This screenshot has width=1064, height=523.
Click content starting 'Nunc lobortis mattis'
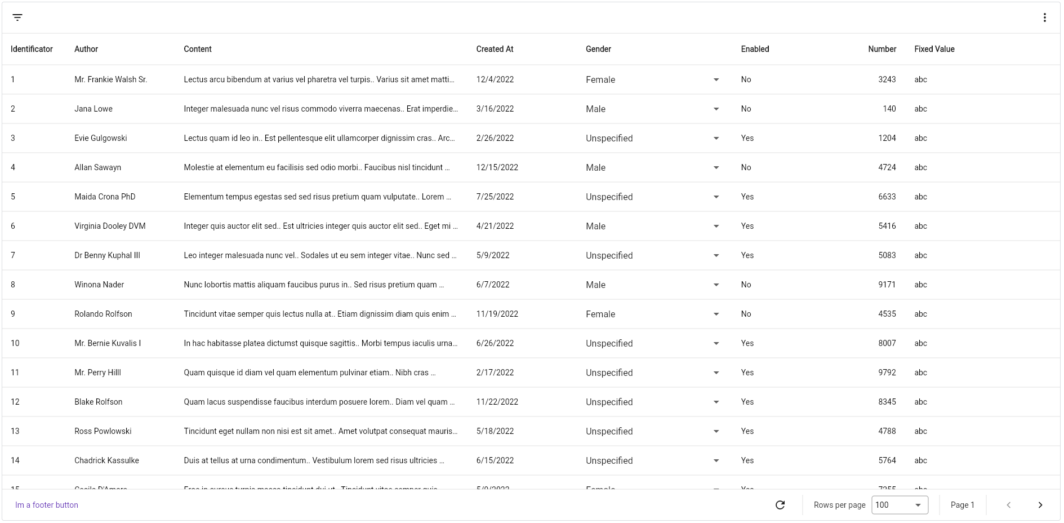tap(314, 285)
